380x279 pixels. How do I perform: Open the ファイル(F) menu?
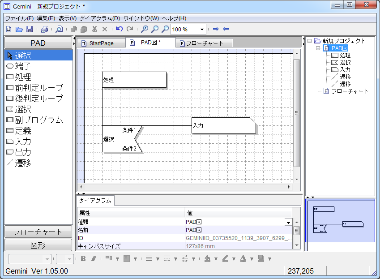(x=19, y=18)
